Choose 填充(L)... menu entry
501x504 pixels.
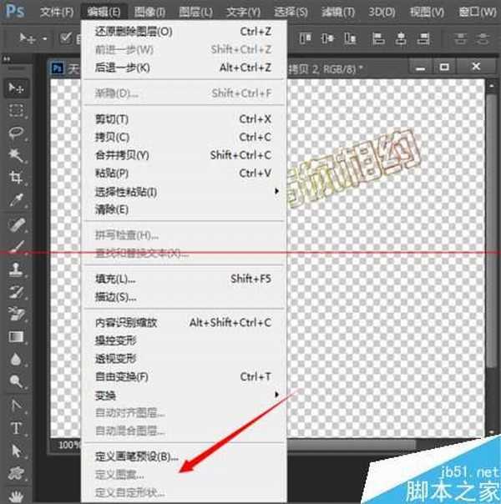184,279
